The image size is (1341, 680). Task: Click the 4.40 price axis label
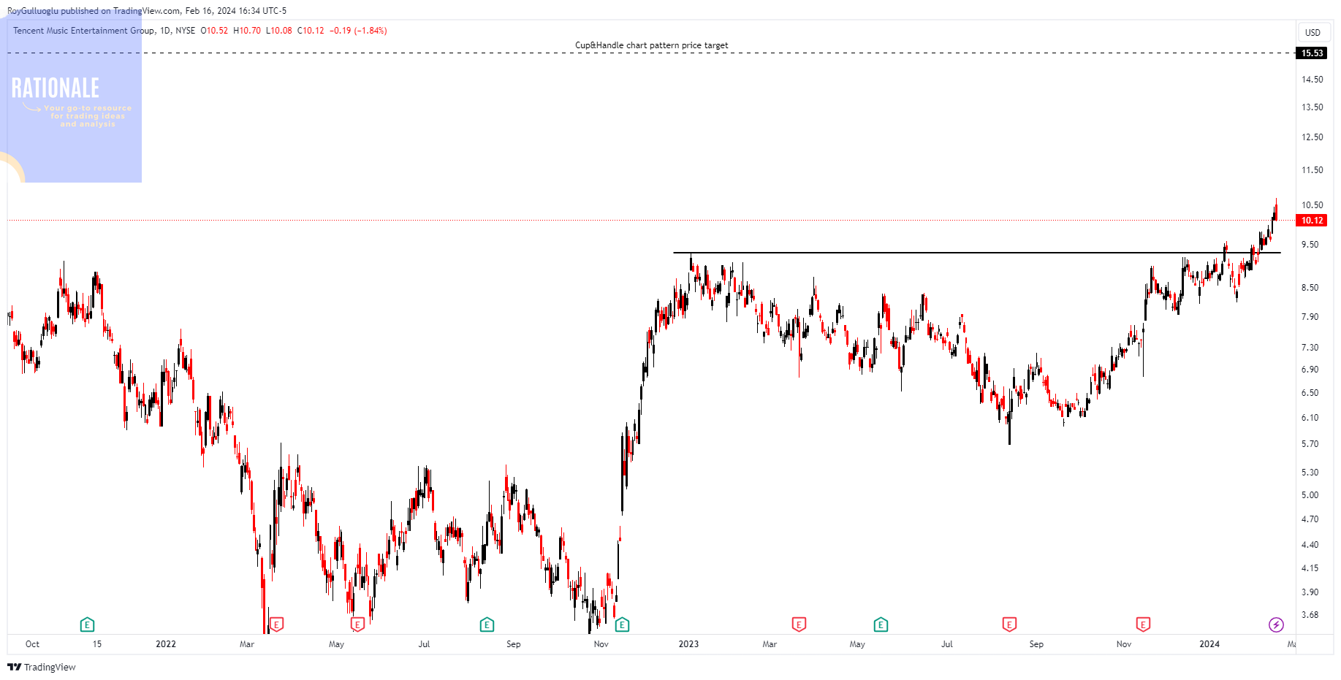click(x=1310, y=545)
